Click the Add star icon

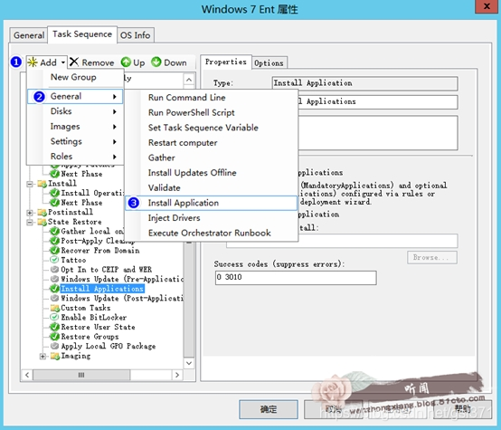point(33,62)
